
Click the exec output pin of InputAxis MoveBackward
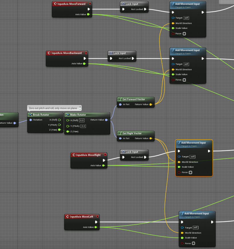coord(84,58)
